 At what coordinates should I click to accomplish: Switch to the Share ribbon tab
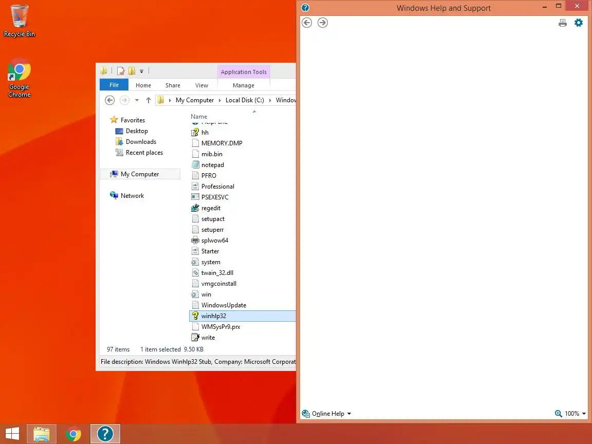[x=173, y=85]
